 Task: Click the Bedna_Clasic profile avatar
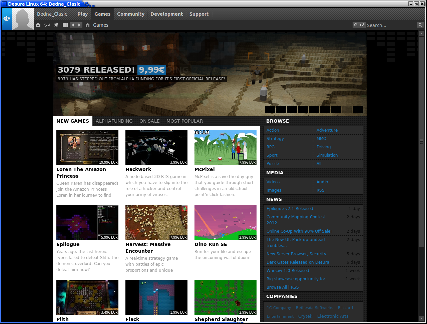[x=23, y=19]
